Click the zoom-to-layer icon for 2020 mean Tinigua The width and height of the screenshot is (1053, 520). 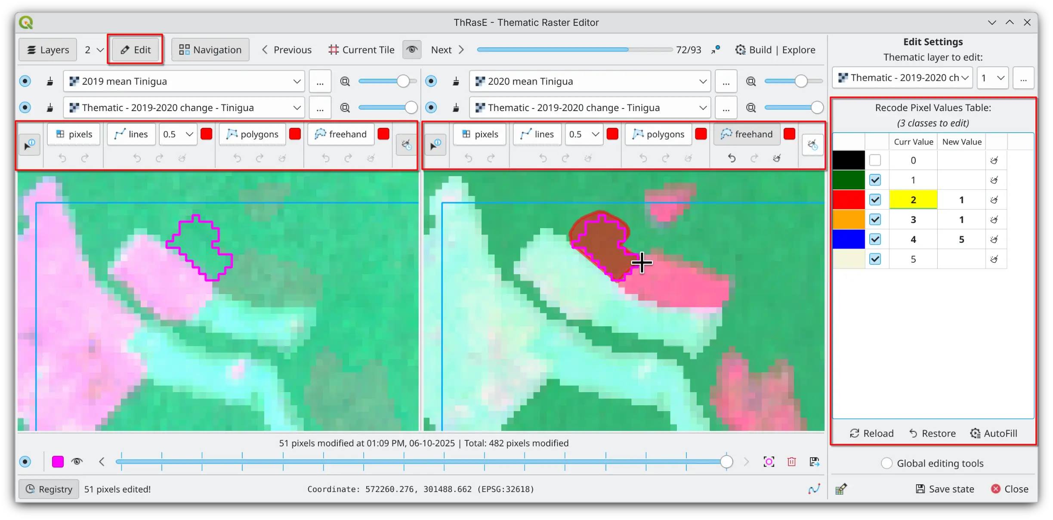pos(751,81)
